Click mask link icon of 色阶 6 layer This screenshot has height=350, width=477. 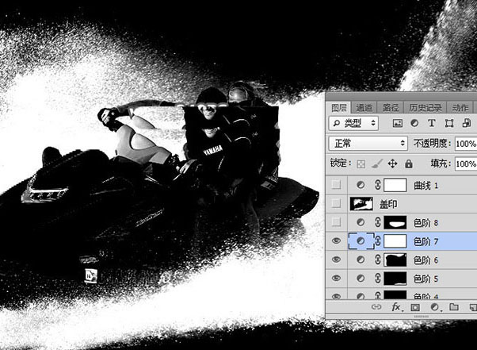point(378,260)
